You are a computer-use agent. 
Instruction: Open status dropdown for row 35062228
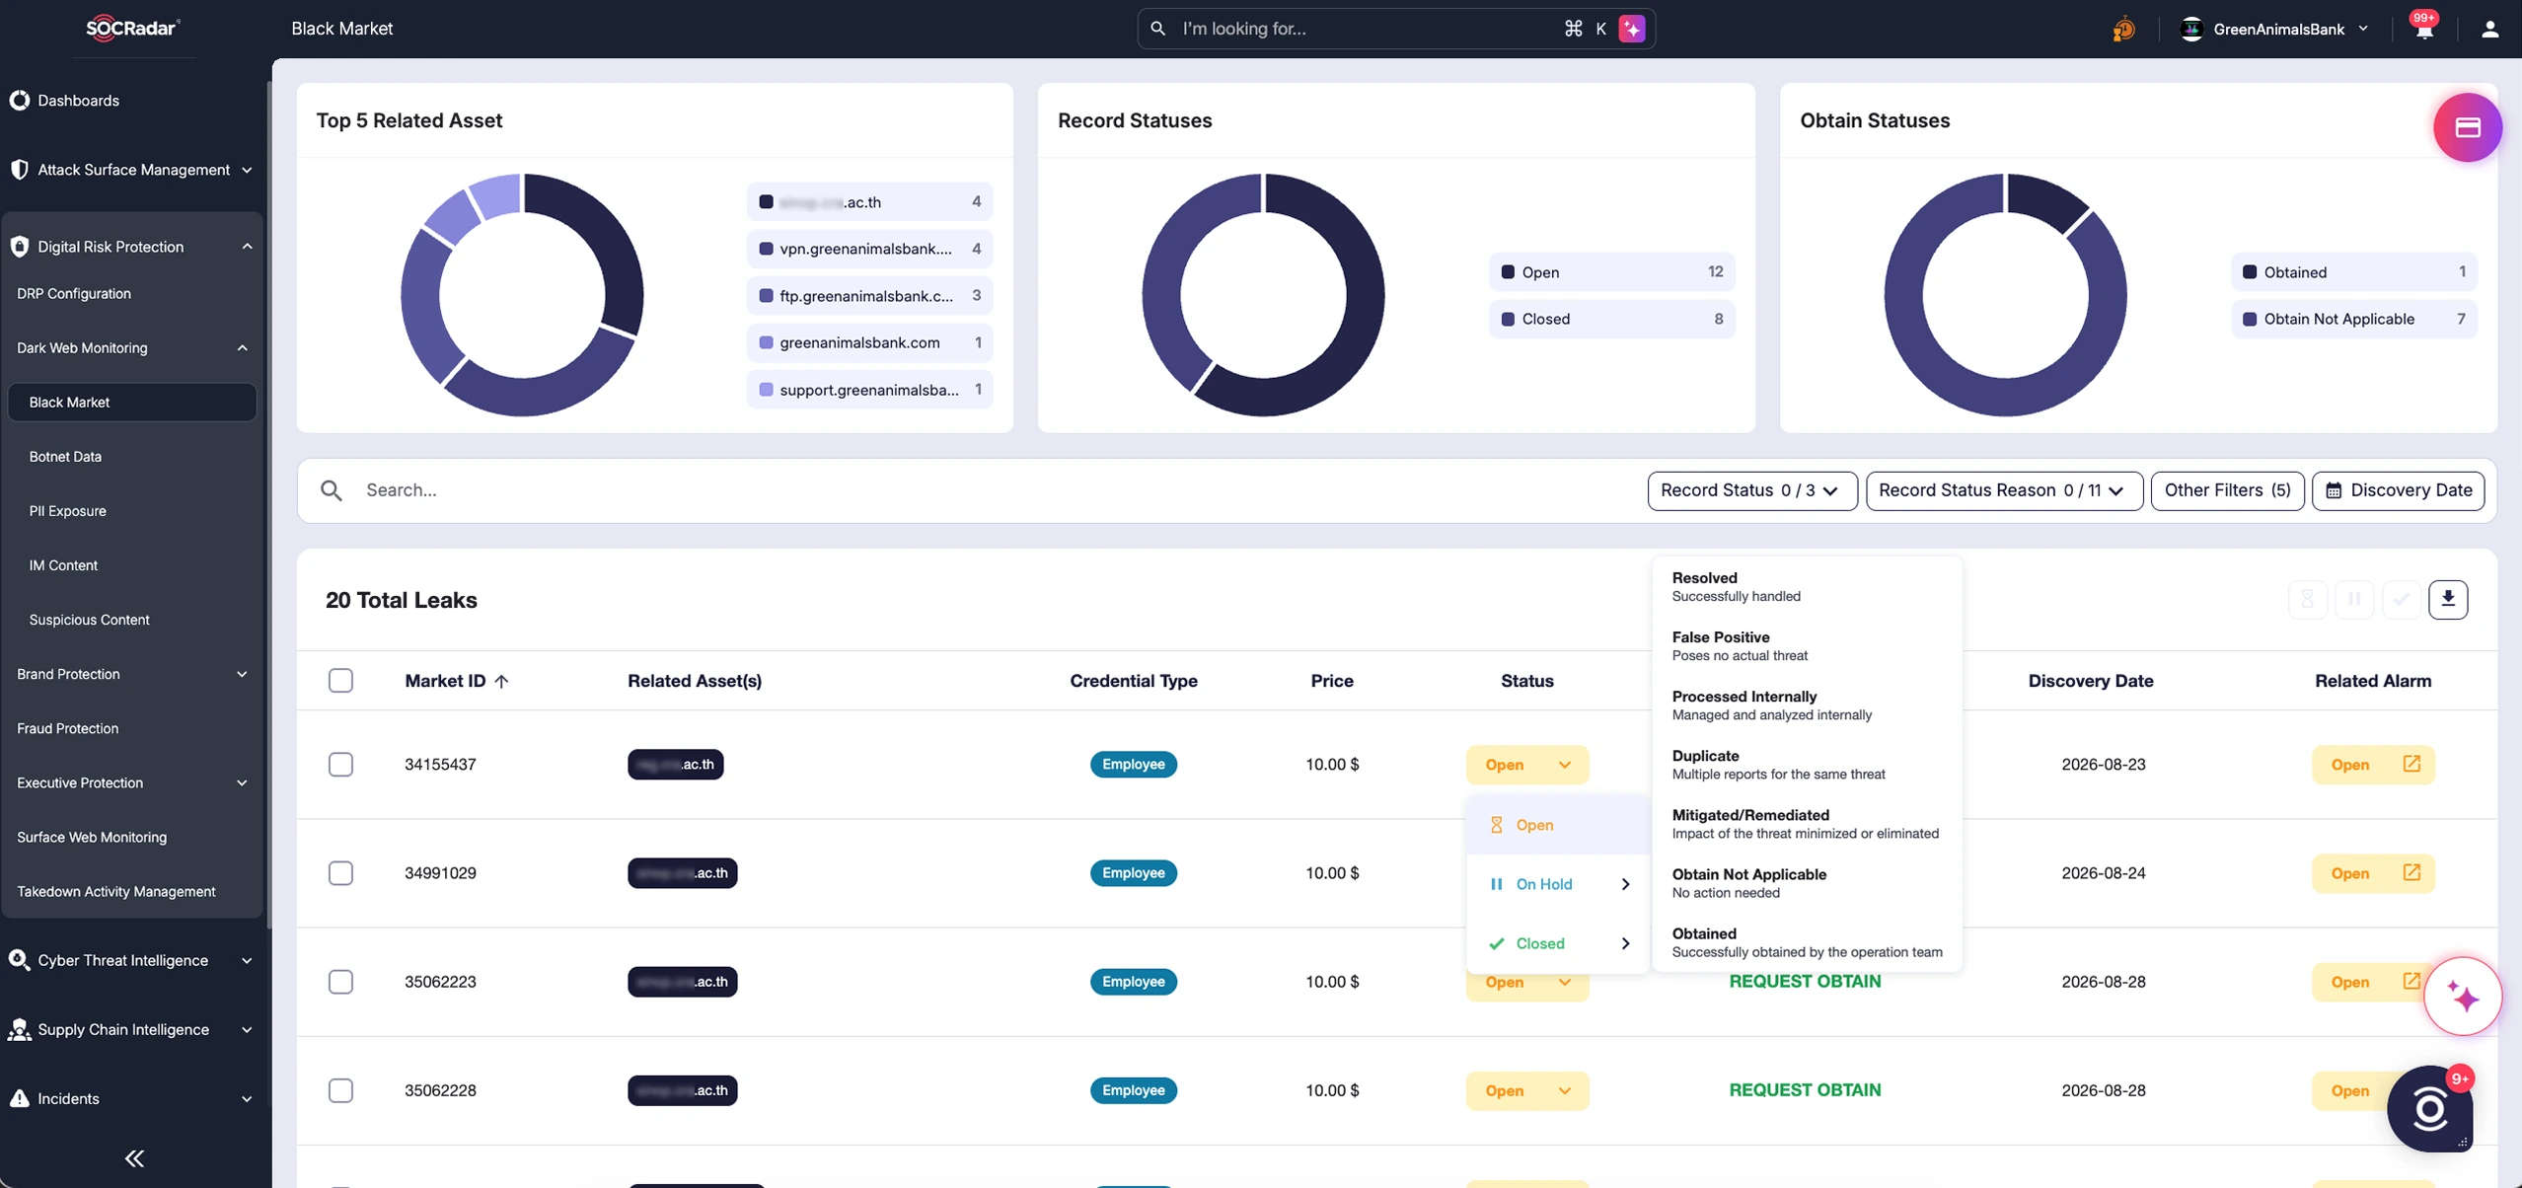1526,1090
